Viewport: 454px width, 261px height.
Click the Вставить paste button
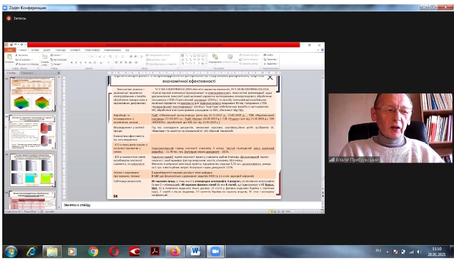click(x=8, y=59)
